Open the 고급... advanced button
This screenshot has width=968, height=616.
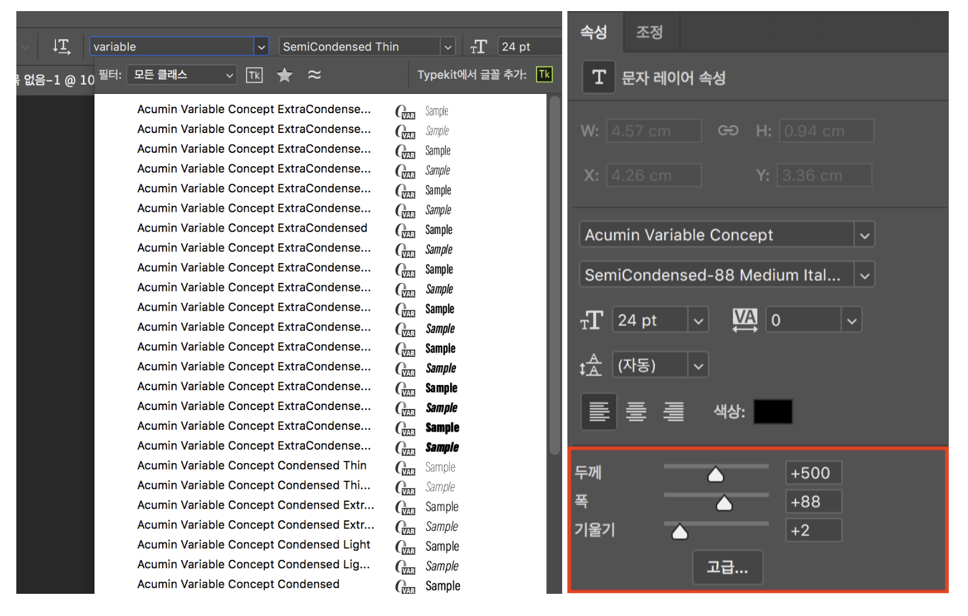click(x=727, y=566)
